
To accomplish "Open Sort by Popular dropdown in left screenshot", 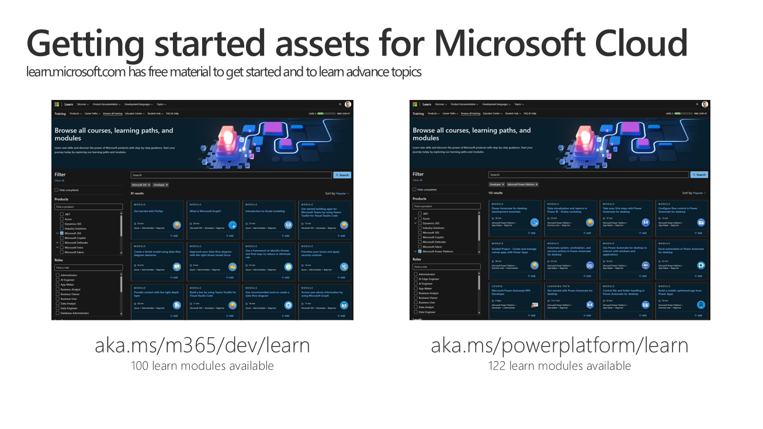I will 342,193.
